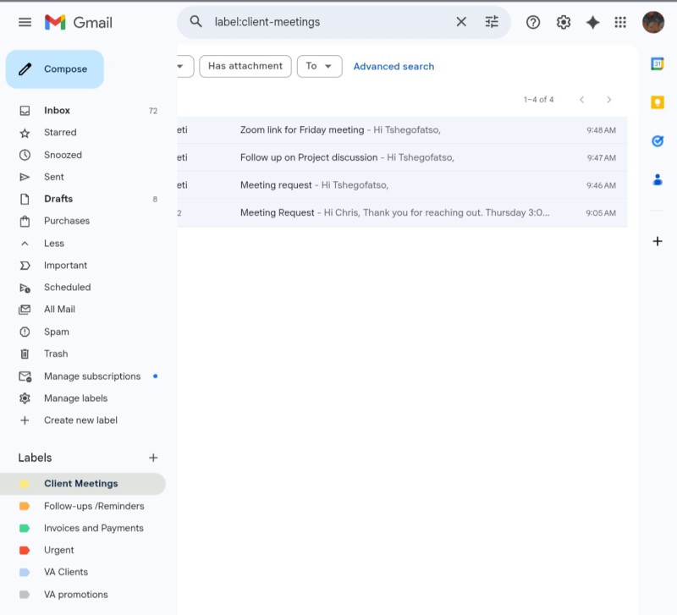Open the Settings gear icon
Viewport: 677px width, 615px height.
pyautogui.click(x=564, y=23)
